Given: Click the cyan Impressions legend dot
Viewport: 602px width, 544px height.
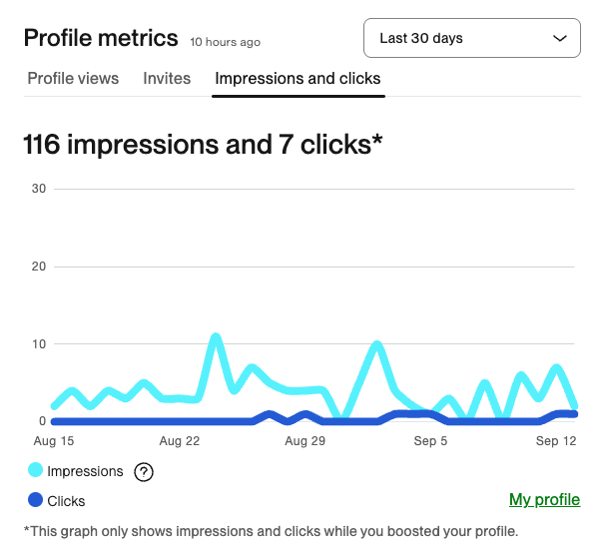Looking at the screenshot, I should 36,471.
